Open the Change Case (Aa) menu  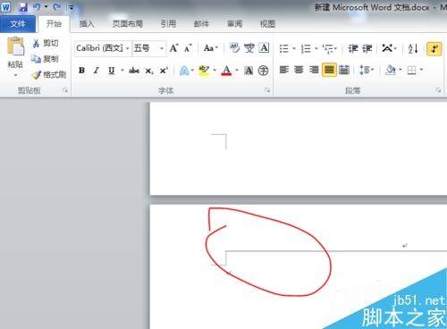tap(210, 48)
